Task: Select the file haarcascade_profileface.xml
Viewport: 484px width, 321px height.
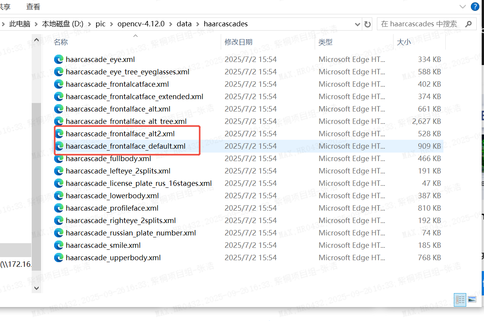Action: pyautogui.click(x=112, y=208)
